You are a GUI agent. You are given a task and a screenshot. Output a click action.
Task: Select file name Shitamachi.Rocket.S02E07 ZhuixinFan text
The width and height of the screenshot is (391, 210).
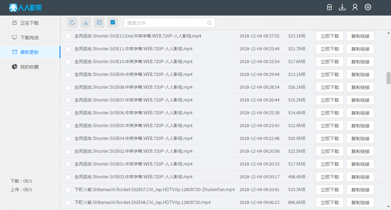155,190
